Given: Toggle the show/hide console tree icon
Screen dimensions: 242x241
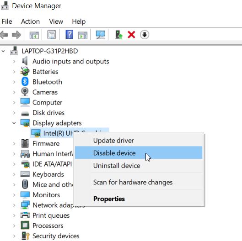Looking at the screenshot, I should click(34, 35).
